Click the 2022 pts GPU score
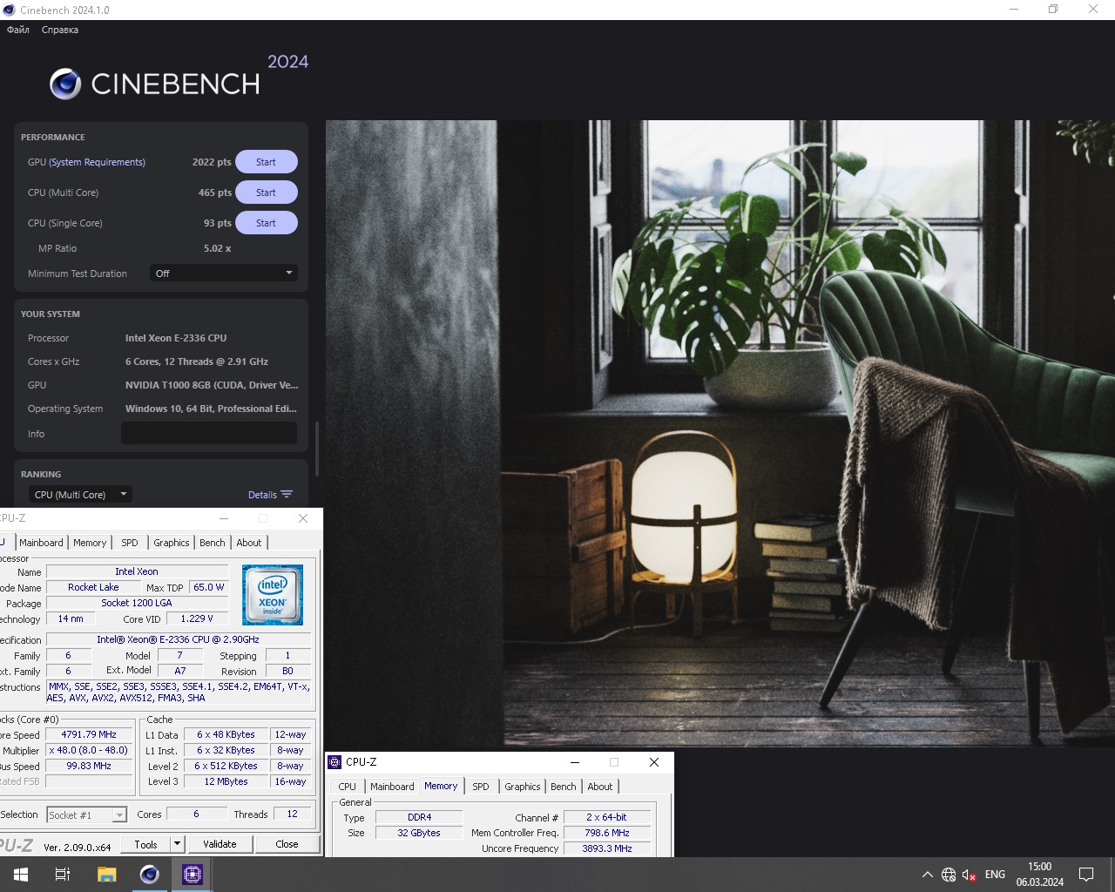 [212, 162]
